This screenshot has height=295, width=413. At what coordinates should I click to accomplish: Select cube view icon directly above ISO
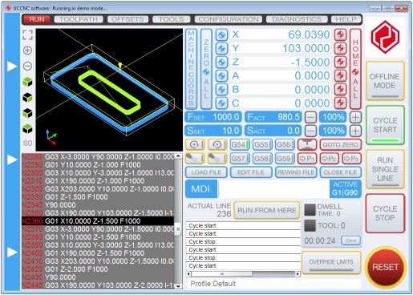27,128
